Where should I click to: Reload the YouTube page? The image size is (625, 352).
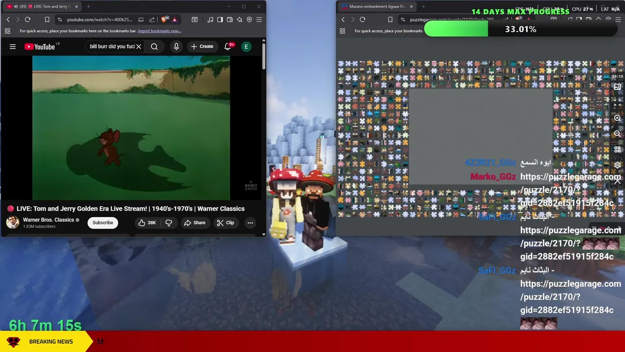point(27,20)
